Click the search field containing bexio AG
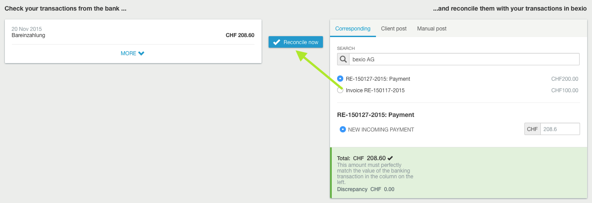Screen dimensions: 592x203 coord(464,59)
